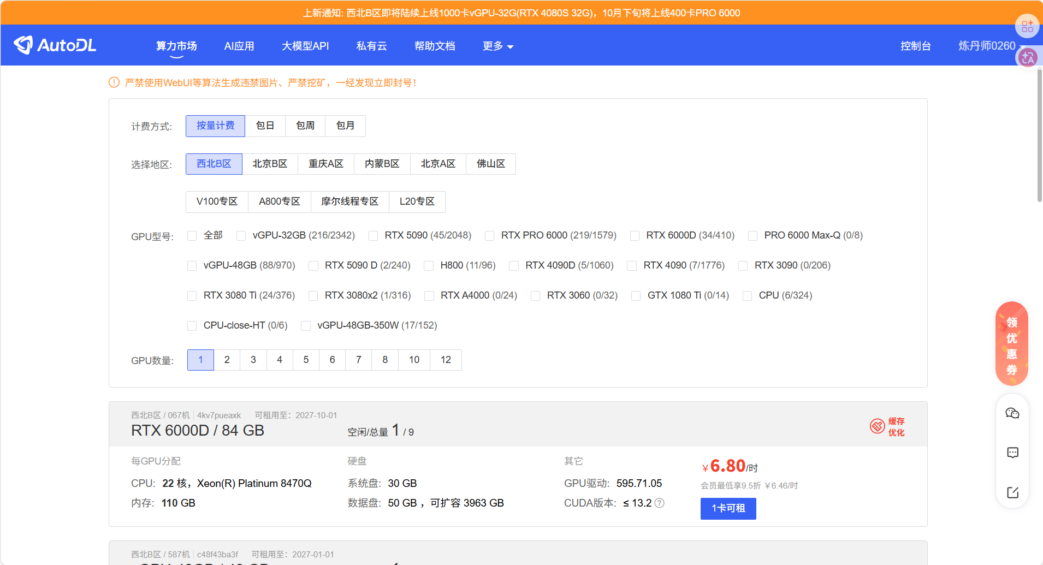Image resolution: width=1043 pixels, height=565 pixels.
Task: Click the translate floating icon
Action: click(x=1027, y=57)
